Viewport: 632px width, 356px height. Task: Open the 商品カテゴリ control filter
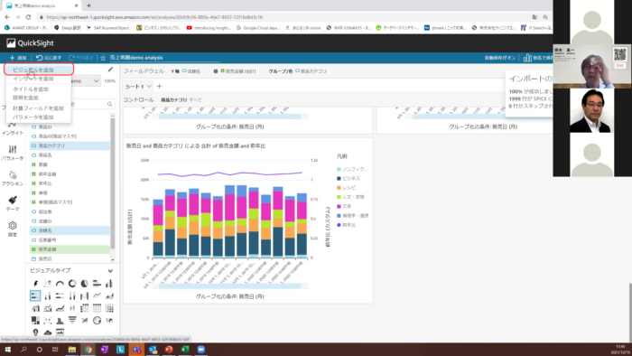[181, 100]
